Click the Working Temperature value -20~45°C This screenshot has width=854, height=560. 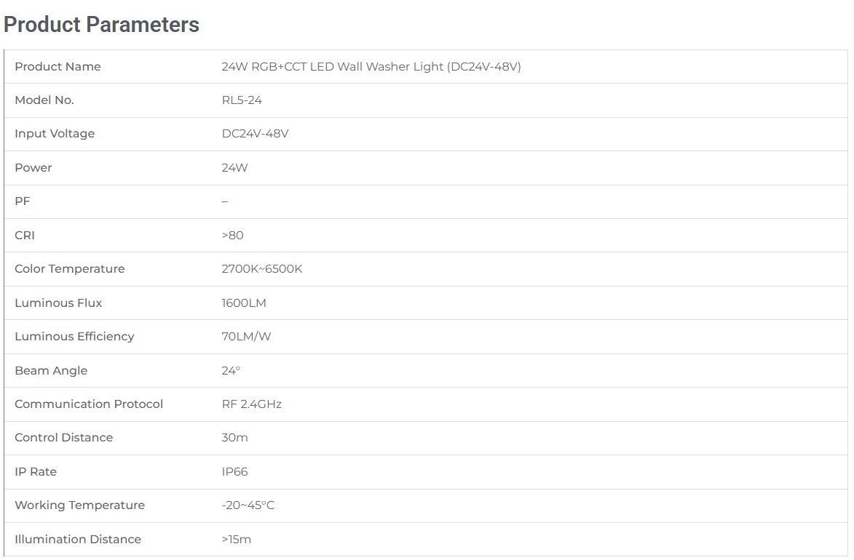248,505
